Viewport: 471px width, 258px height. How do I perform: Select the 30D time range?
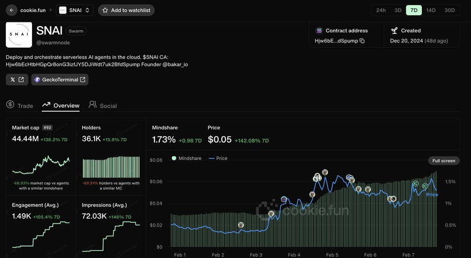click(x=449, y=10)
